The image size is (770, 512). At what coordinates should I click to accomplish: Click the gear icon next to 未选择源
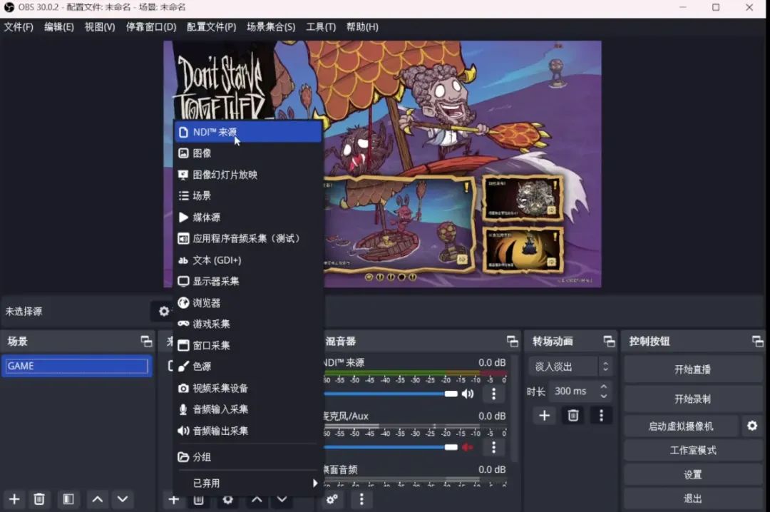coord(164,312)
